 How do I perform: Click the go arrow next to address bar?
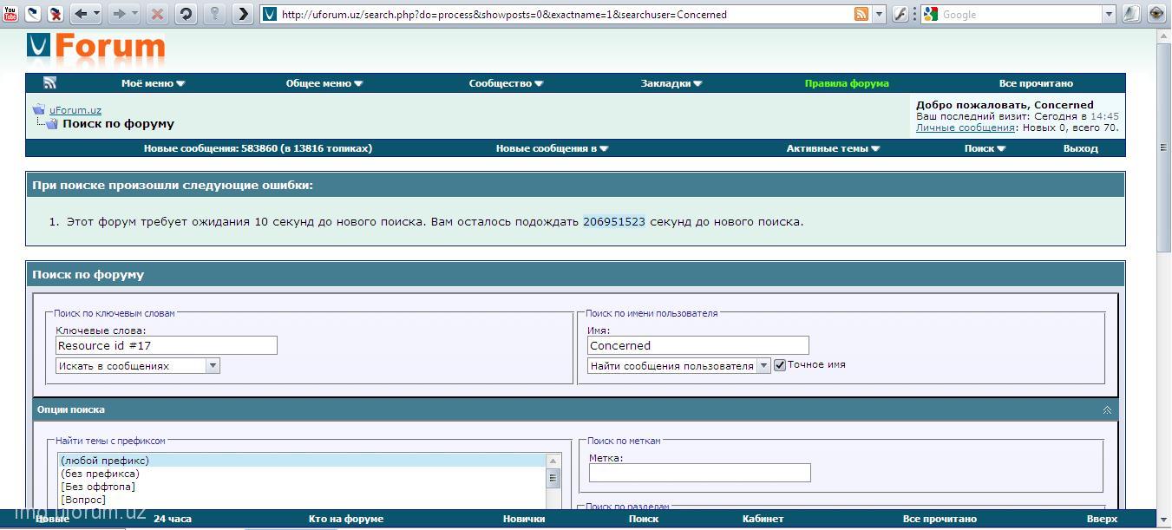243,14
